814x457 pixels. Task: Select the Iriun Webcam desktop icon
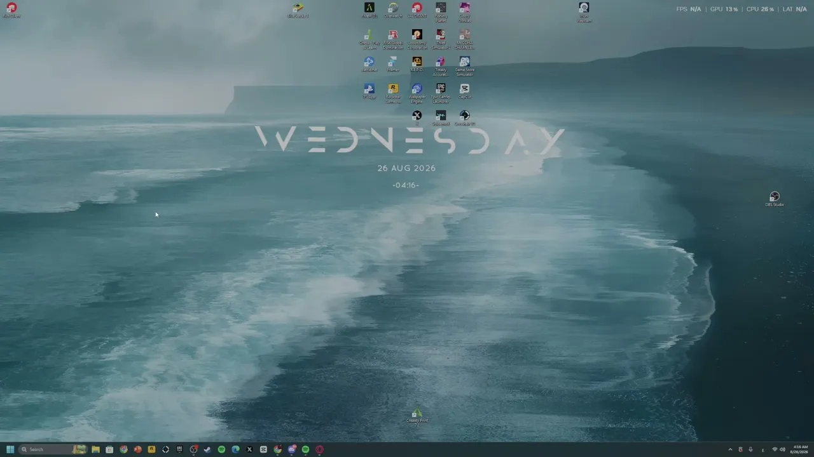584,12
